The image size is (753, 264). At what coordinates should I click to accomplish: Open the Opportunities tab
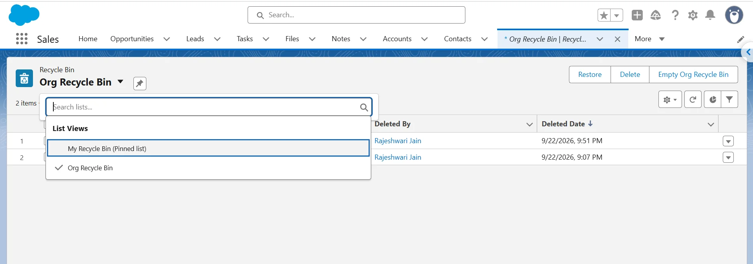(x=132, y=39)
